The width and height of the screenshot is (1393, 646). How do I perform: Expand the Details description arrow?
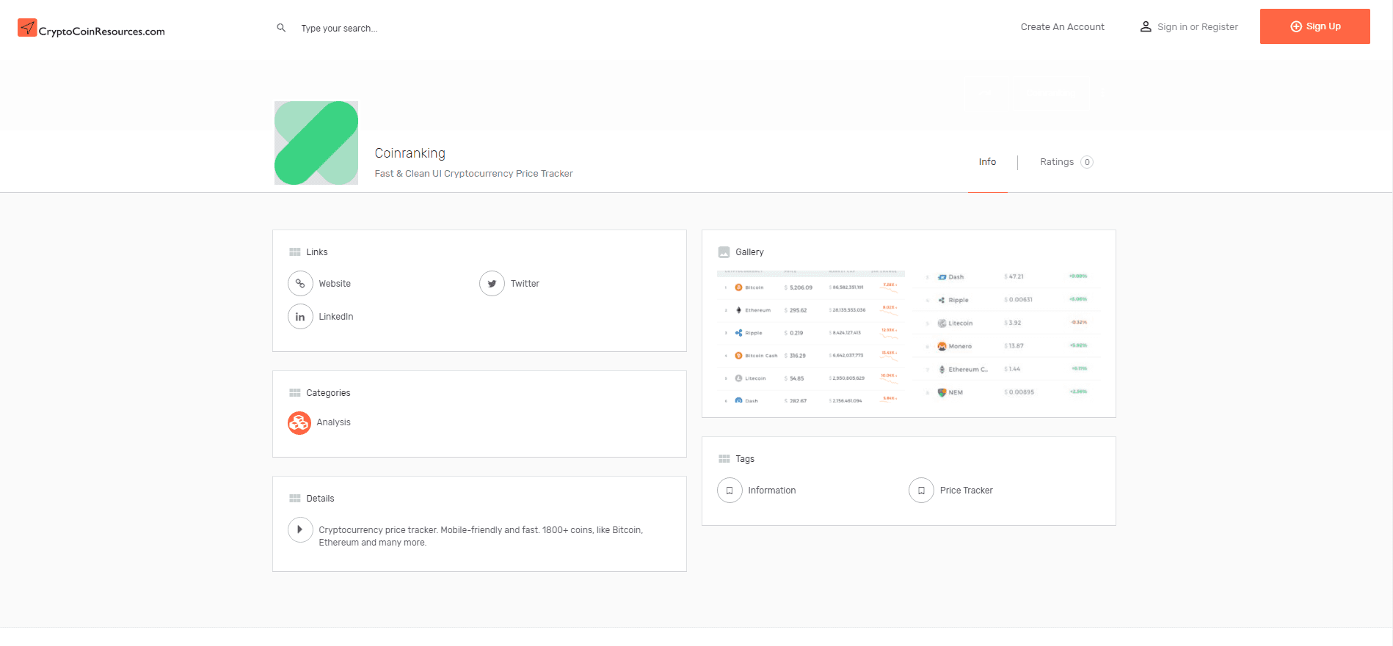300,529
